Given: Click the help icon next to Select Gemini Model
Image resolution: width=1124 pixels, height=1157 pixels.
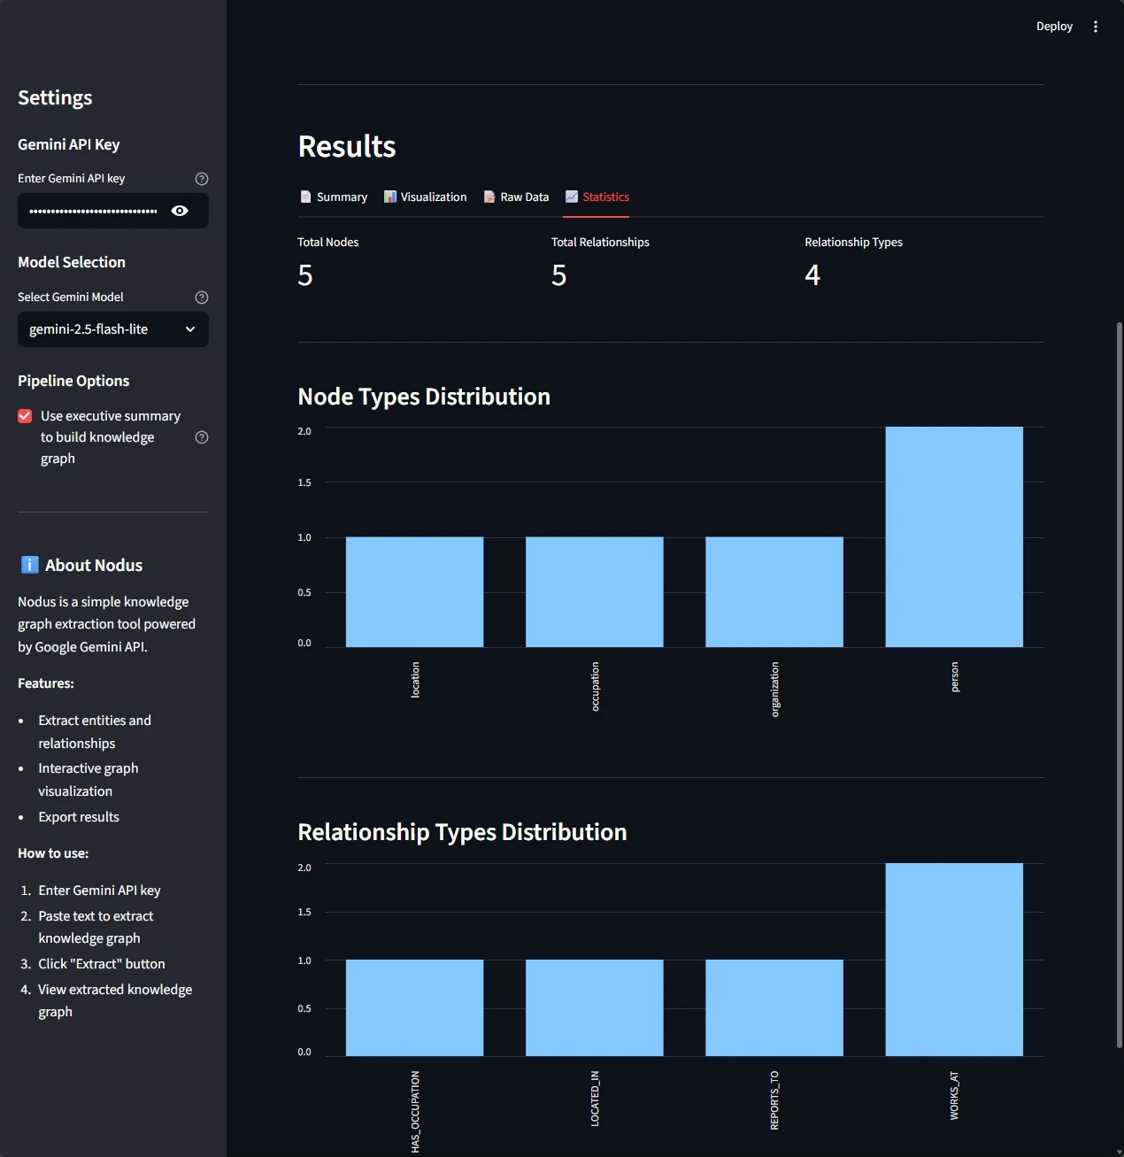Looking at the screenshot, I should pyautogui.click(x=201, y=297).
